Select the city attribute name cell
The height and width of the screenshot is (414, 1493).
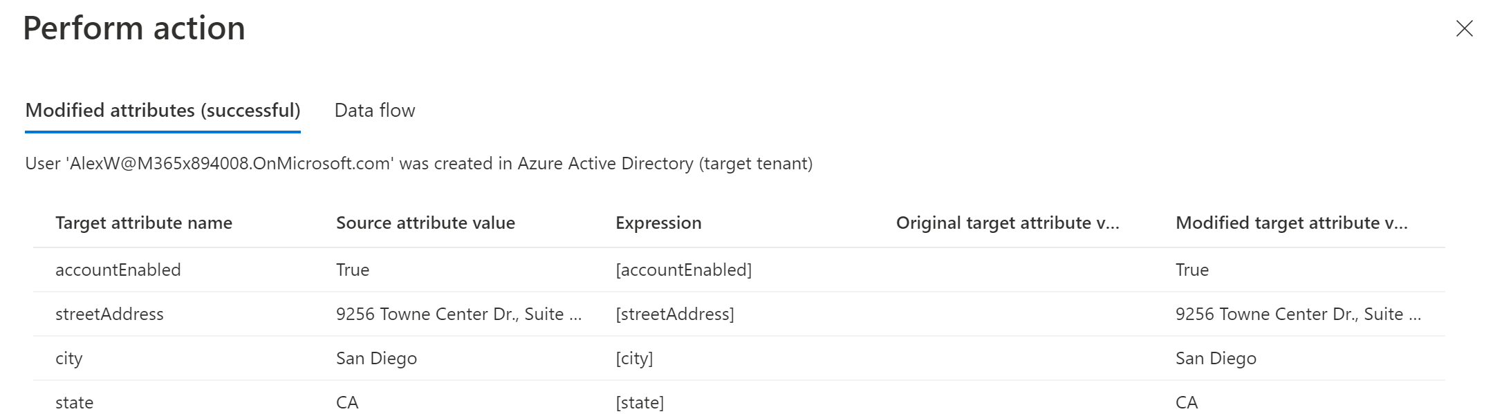pyautogui.click(x=69, y=359)
